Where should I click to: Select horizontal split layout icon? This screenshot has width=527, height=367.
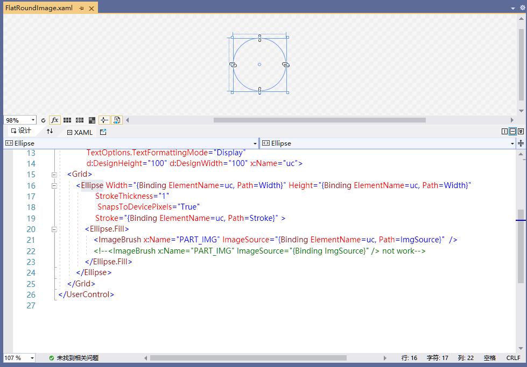pos(512,132)
